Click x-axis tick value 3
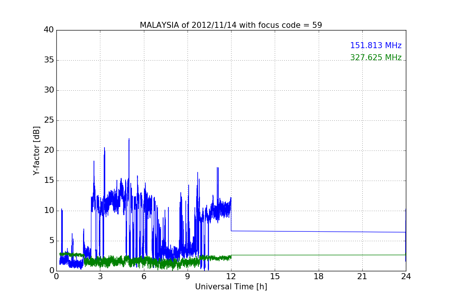Screen dimensions: 451x301 [100, 277]
